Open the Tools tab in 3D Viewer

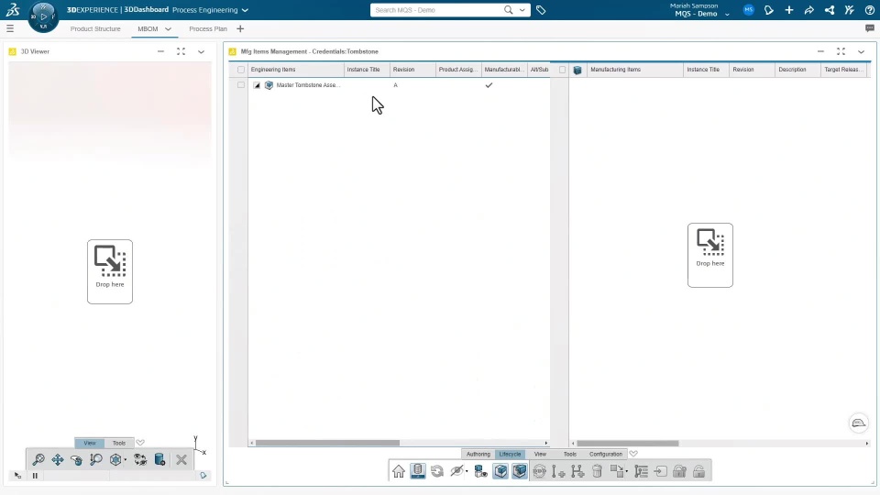[x=119, y=443]
